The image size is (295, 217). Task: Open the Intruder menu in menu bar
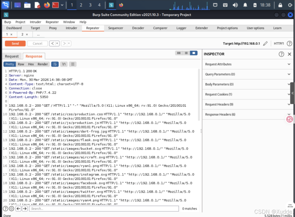(x=35, y=22)
